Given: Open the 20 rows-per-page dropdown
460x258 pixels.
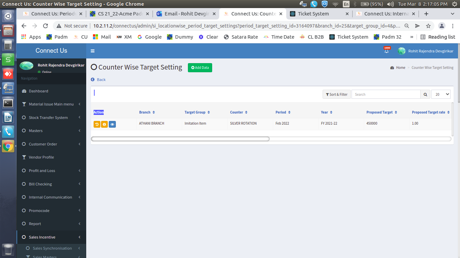Looking at the screenshot, I should click(x=441, y=94).
